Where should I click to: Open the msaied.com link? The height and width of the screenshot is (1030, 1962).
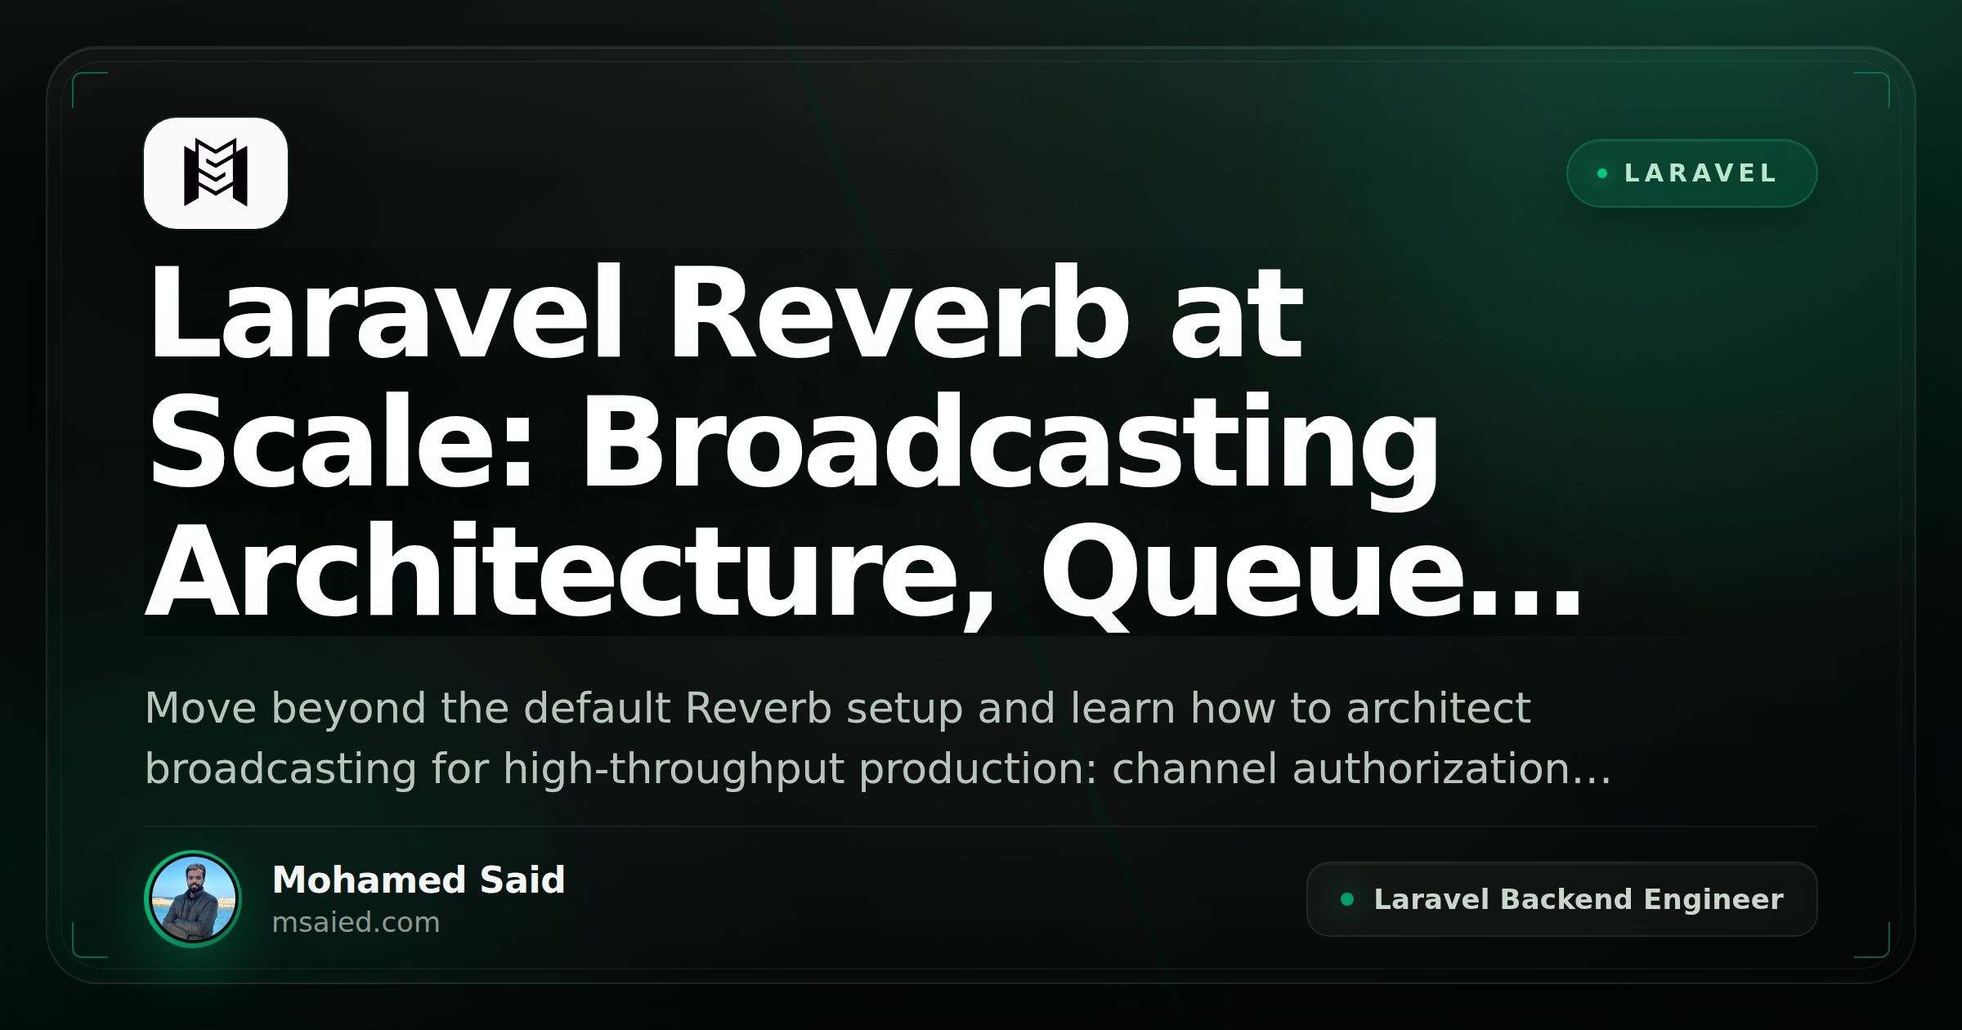tap(356, 922)
